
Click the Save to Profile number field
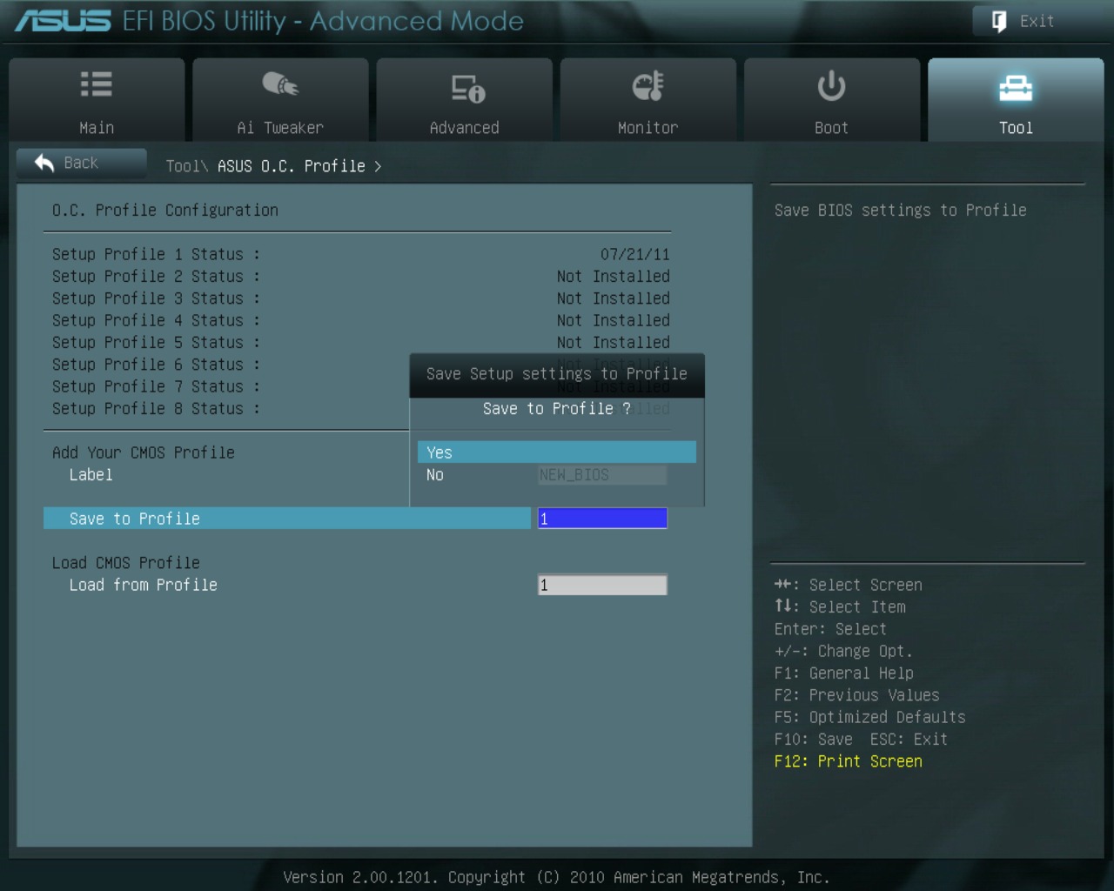coord(602,519)
